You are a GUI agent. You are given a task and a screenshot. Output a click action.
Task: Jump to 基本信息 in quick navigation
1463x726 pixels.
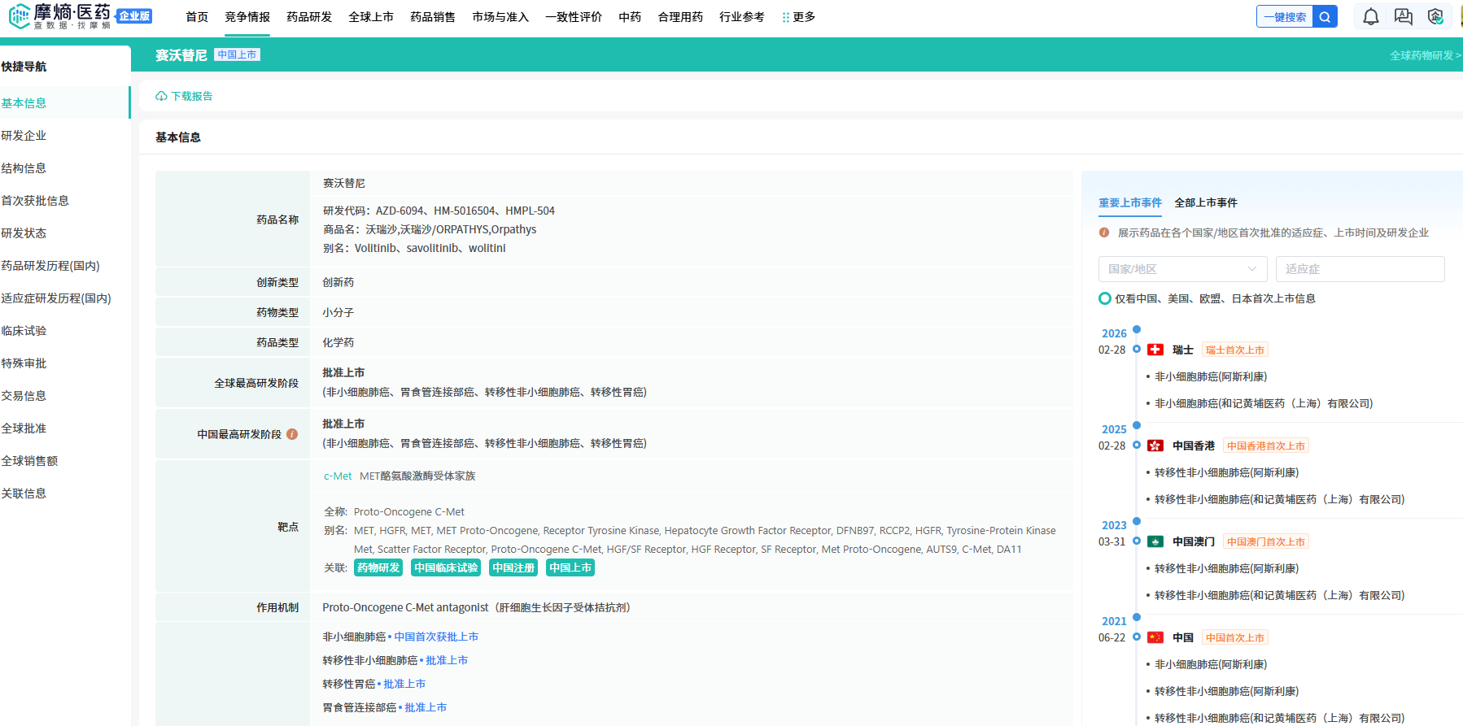coord(24,103)
